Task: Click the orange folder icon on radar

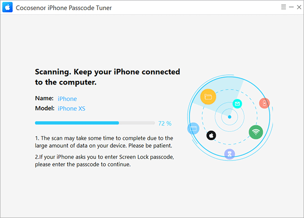Action: point(208,97)
